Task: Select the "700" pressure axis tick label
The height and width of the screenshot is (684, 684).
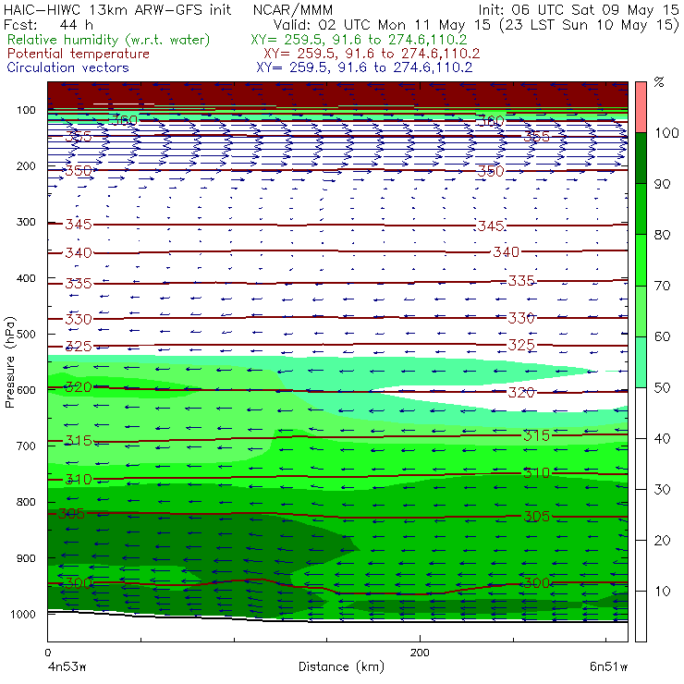Action: 26,446
